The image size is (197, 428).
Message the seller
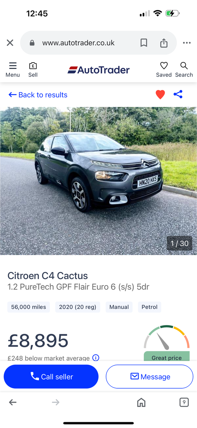coord(150,377)
